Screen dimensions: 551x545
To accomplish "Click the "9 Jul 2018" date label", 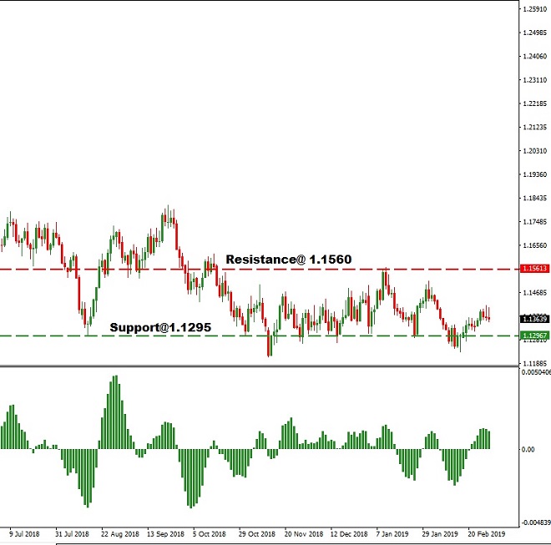I will point(24,534).
